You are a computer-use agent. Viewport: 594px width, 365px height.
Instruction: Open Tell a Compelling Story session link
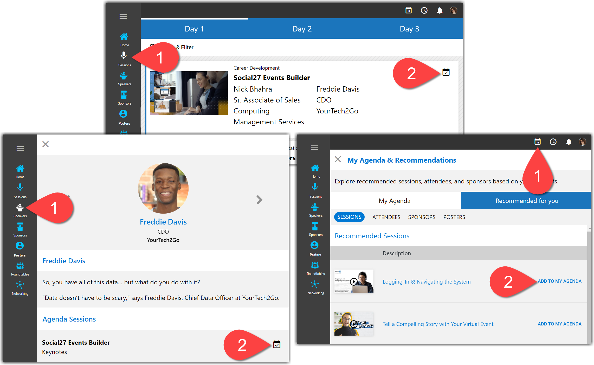coord(438,324)
